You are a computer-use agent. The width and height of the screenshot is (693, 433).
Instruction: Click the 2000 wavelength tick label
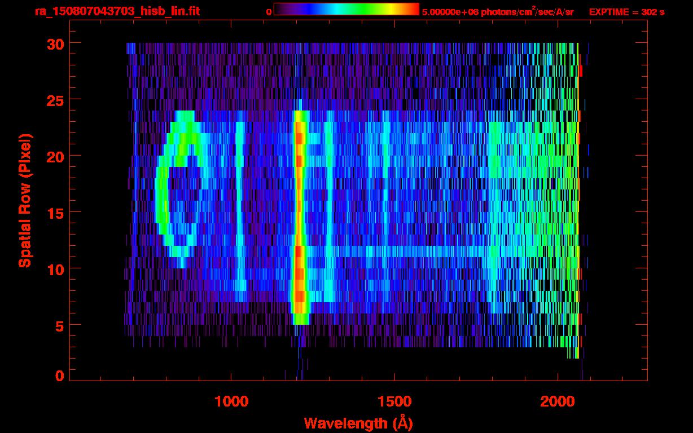(558, 401)
